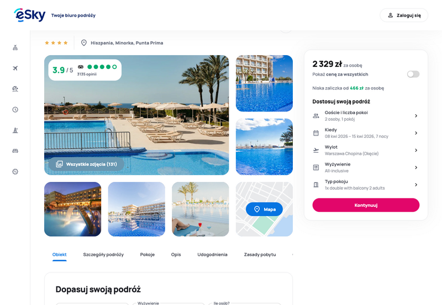Toggle 'Pokaż cenę za wszystkich' switch

click(413, 74)
